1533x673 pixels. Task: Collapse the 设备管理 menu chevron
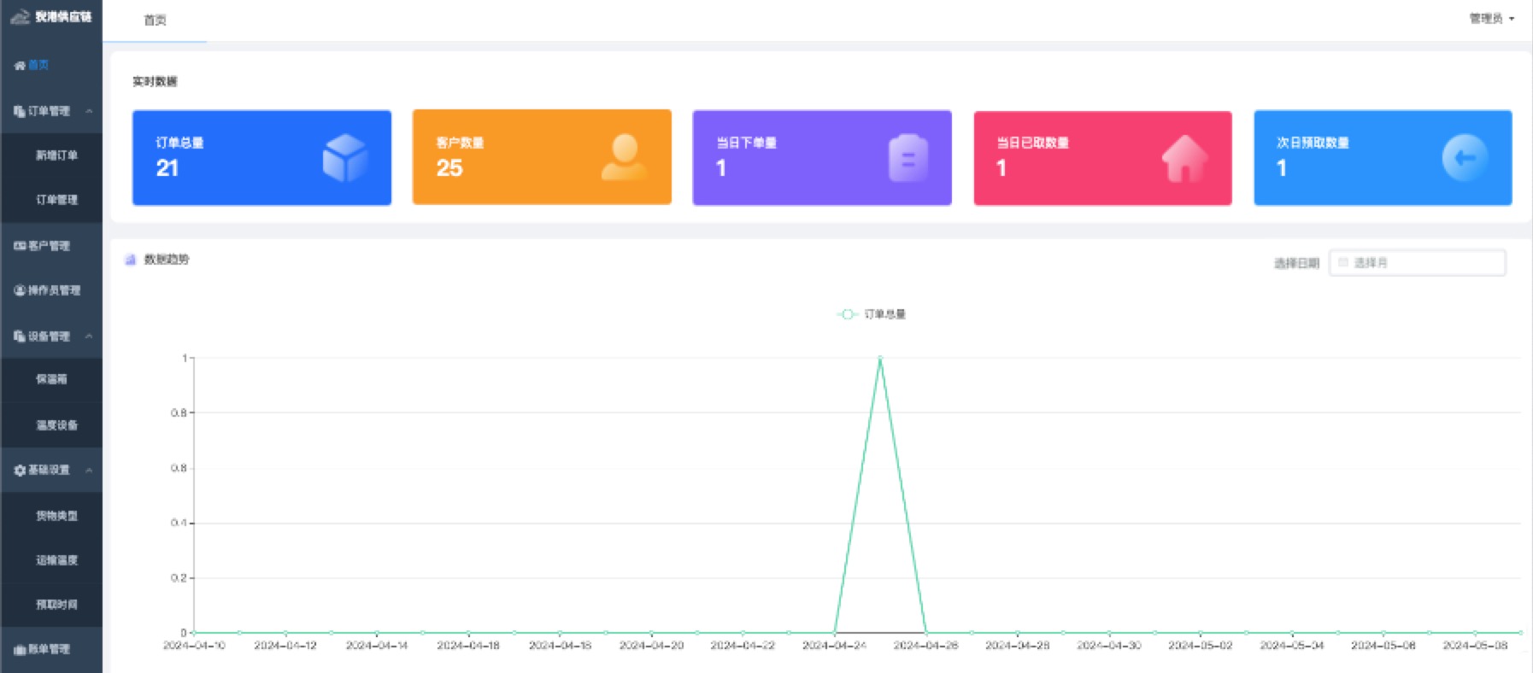click(x=89, y=336)
